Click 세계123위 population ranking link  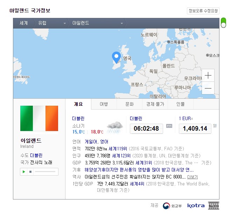[121, 156]
